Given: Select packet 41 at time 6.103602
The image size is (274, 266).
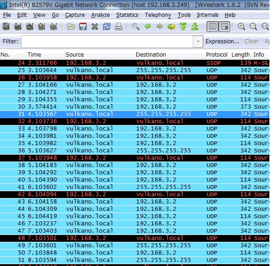Looking at the screenshot, I should 134,187.
